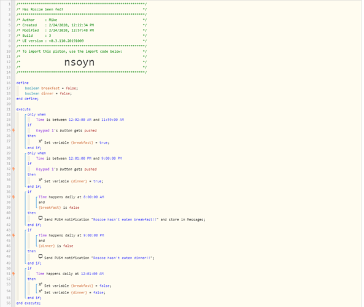Click the execute keyword
Image resolution: width=364 pixels, height=307 pixels.
[23, 109]
